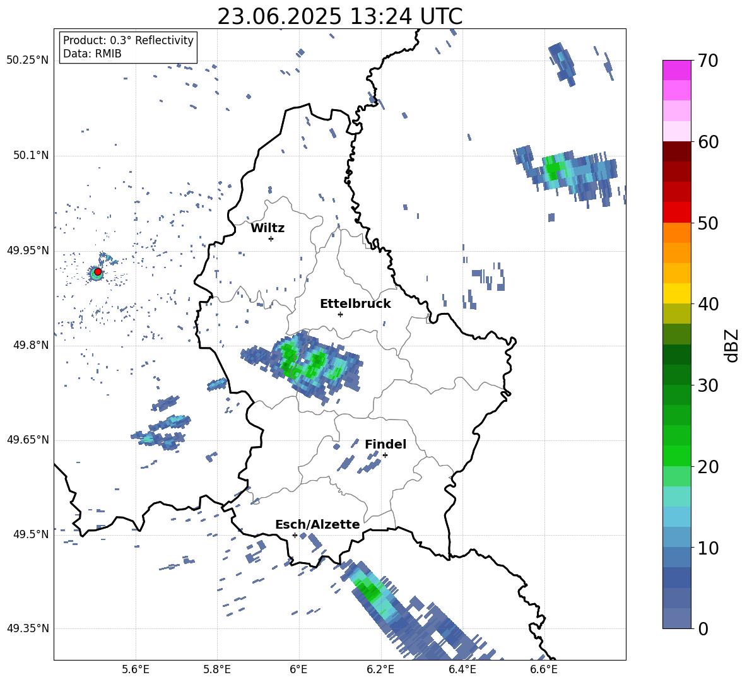Click the 6.6°E longitude tick label
Viewport: 747px width, 682px height.
(x=544, y=669)
